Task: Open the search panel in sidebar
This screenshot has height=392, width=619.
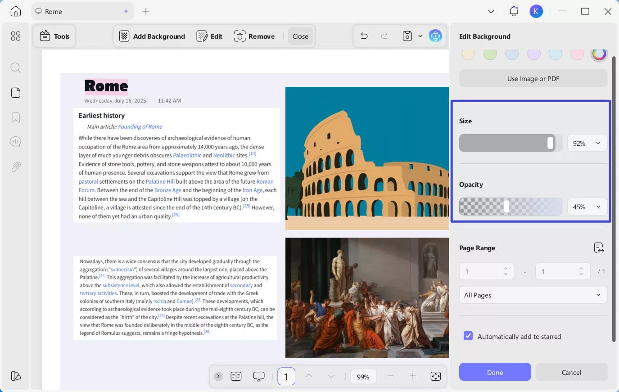Action: pyautogui.click(x=16, y=68)
